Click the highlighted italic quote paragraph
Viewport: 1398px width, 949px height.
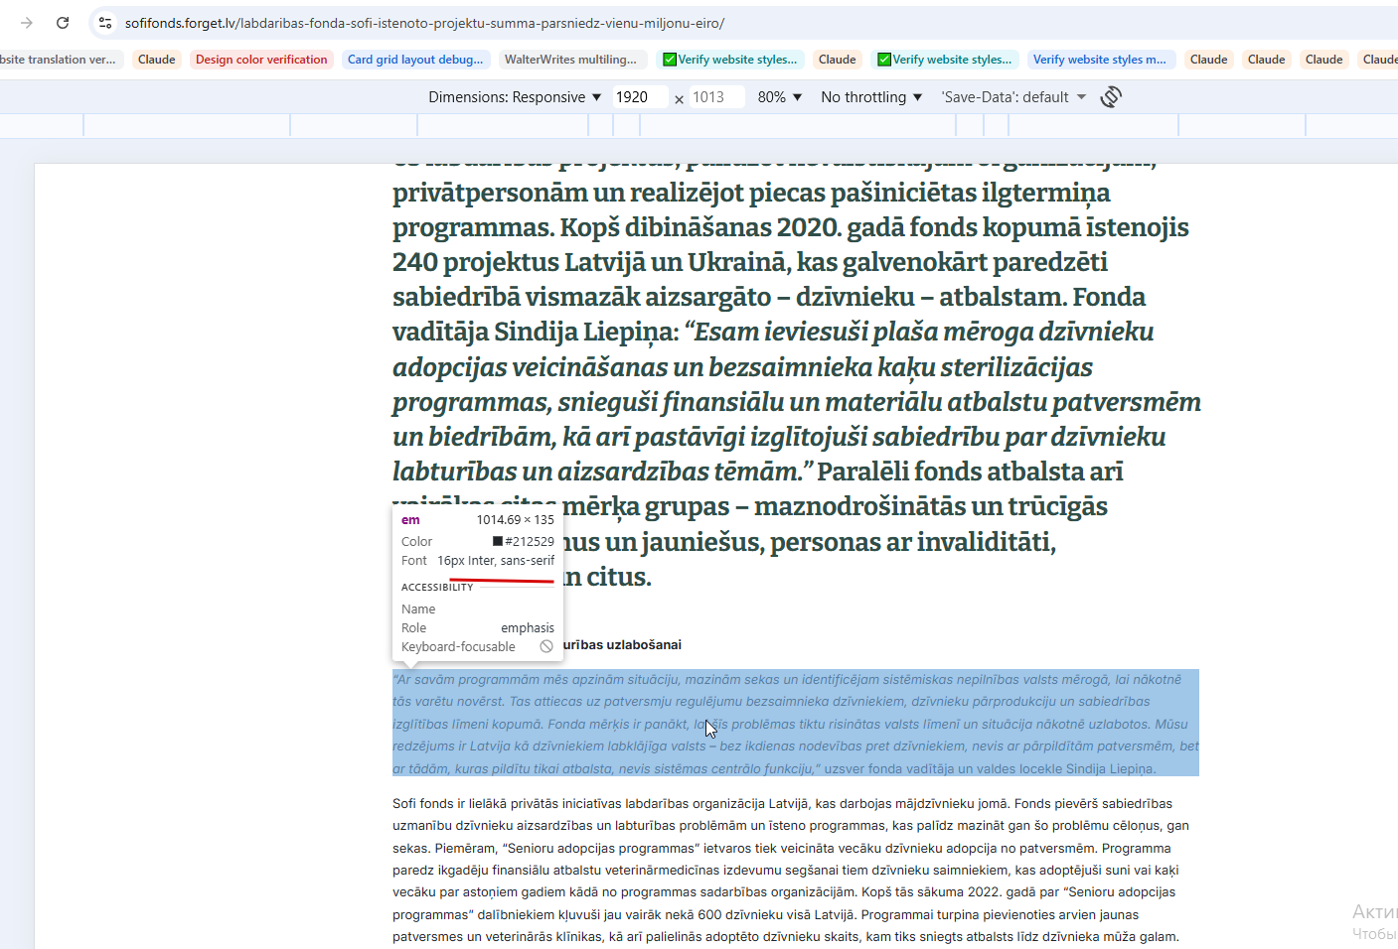(796, 724)
